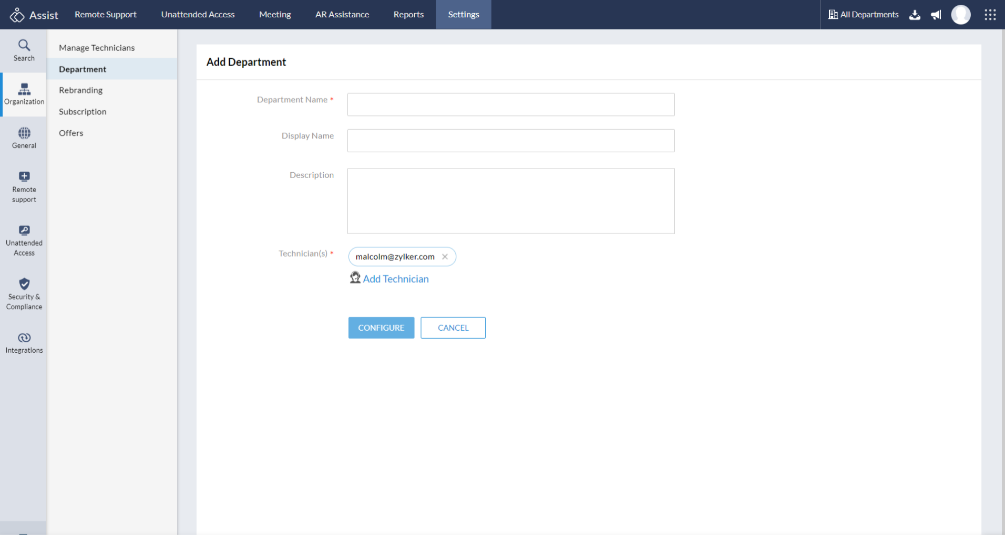1005x535 pixels.
Task: Click the download icon in header
Action: tap(915, 15)
